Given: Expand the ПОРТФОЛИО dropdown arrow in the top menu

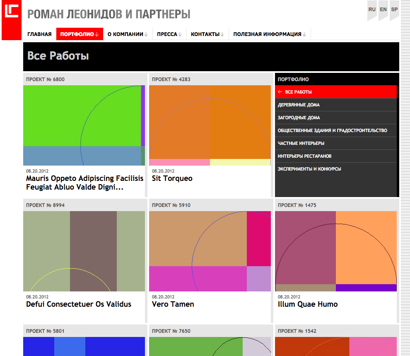Looking at the screenshot, I should click(x=97, y=34).
